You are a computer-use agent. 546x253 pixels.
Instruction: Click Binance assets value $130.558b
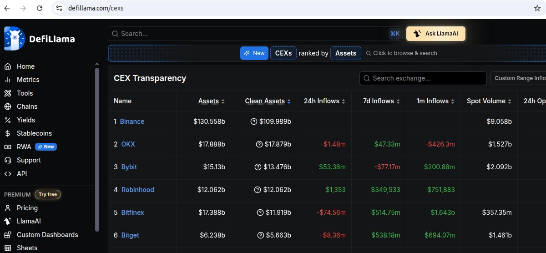[209, 121]
